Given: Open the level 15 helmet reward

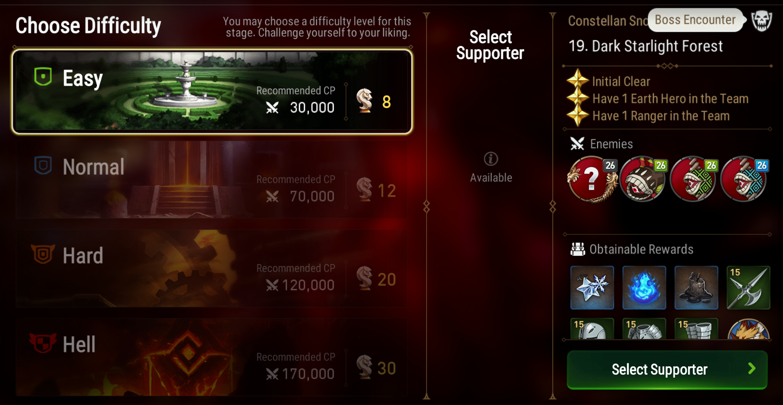Looking at the screenshot, I should [x=592, y=329].
